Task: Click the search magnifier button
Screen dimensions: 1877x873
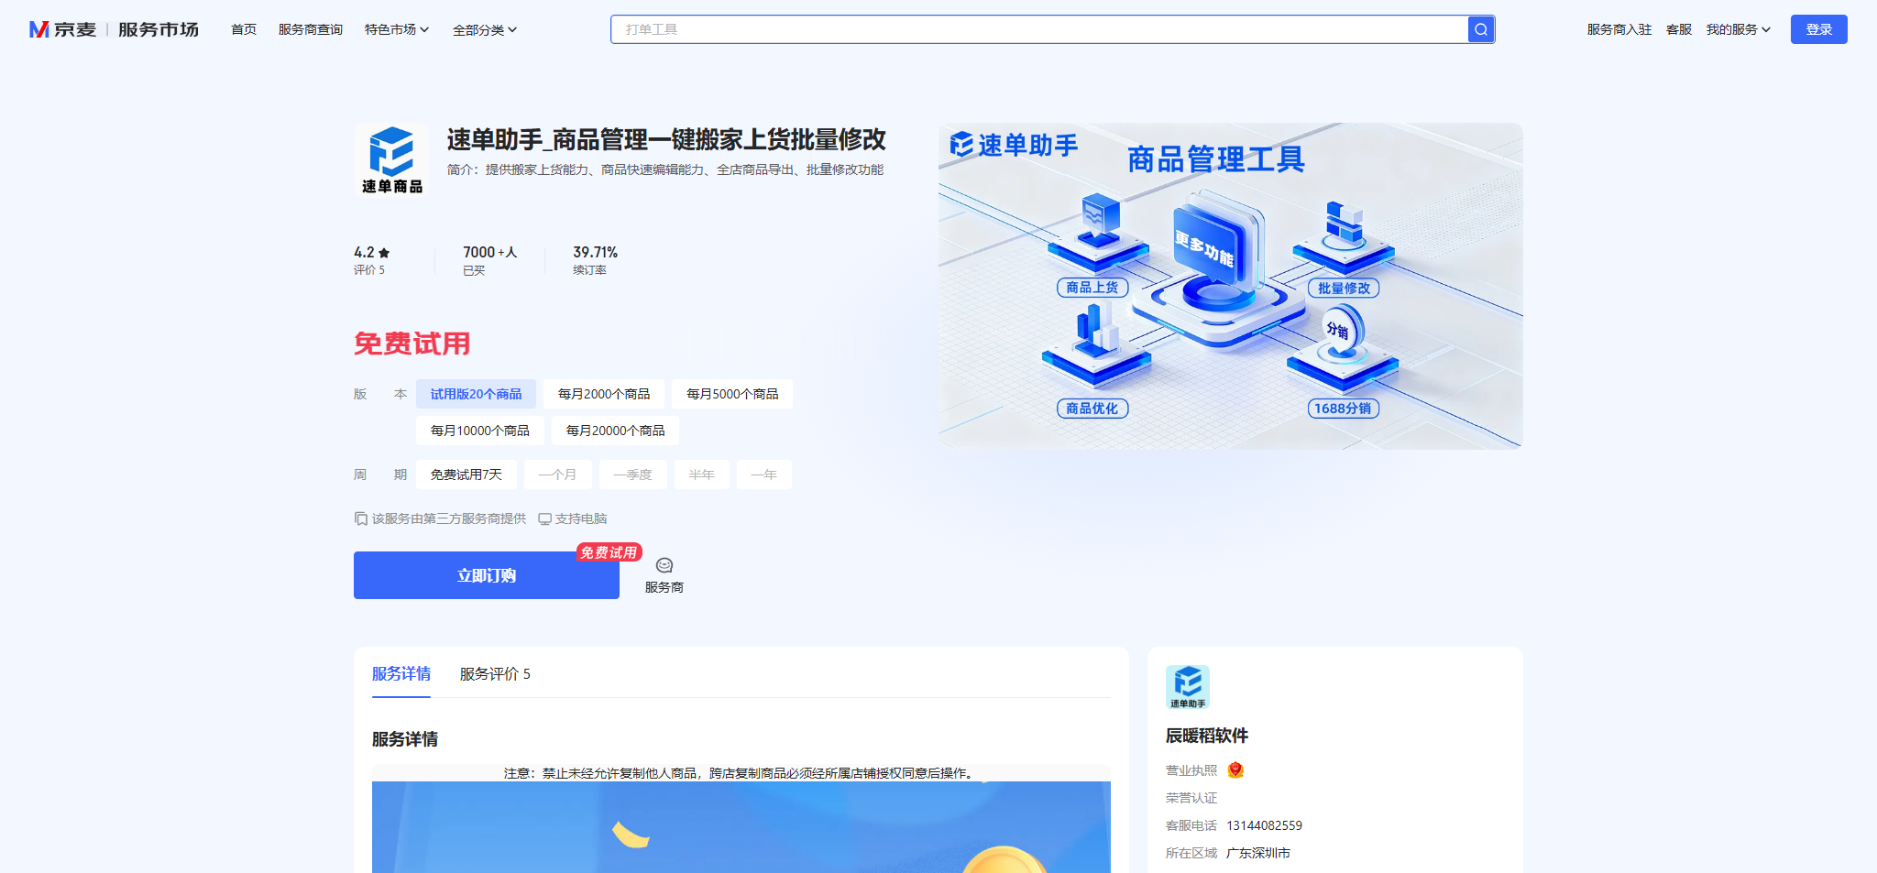Action: (1481, 29)
